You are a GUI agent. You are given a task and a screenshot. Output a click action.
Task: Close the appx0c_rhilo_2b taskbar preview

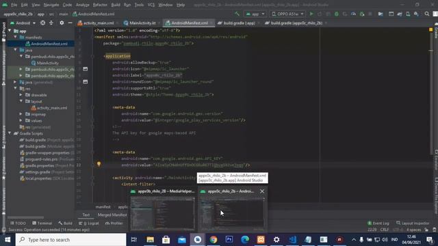pyautogui.click(x=261, y=191)
